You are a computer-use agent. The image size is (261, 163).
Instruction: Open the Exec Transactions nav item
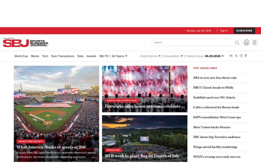[63, 56]
